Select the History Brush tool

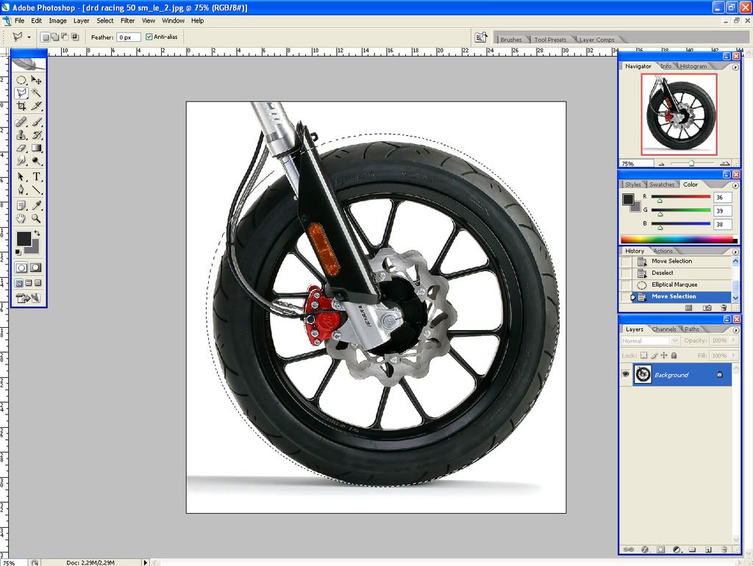pos(36,135)
